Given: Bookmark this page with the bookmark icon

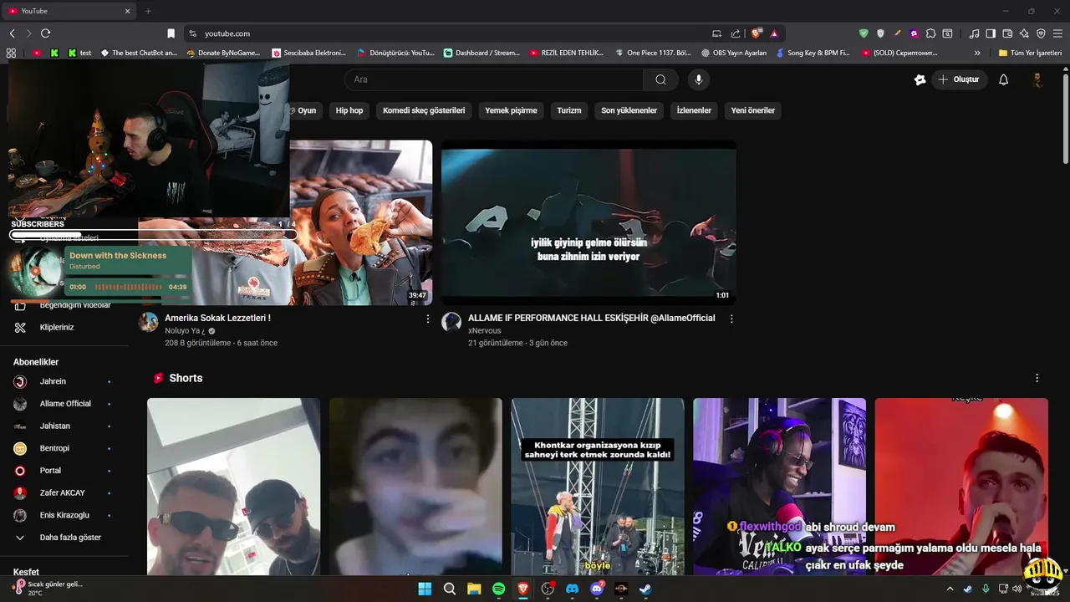Looking at the screenshot, I should (171, 33).
